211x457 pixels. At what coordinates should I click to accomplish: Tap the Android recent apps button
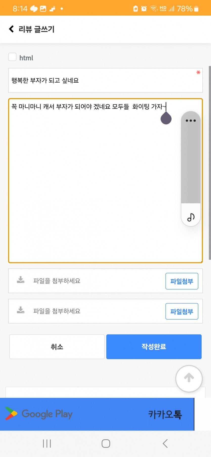click(47, 443)
